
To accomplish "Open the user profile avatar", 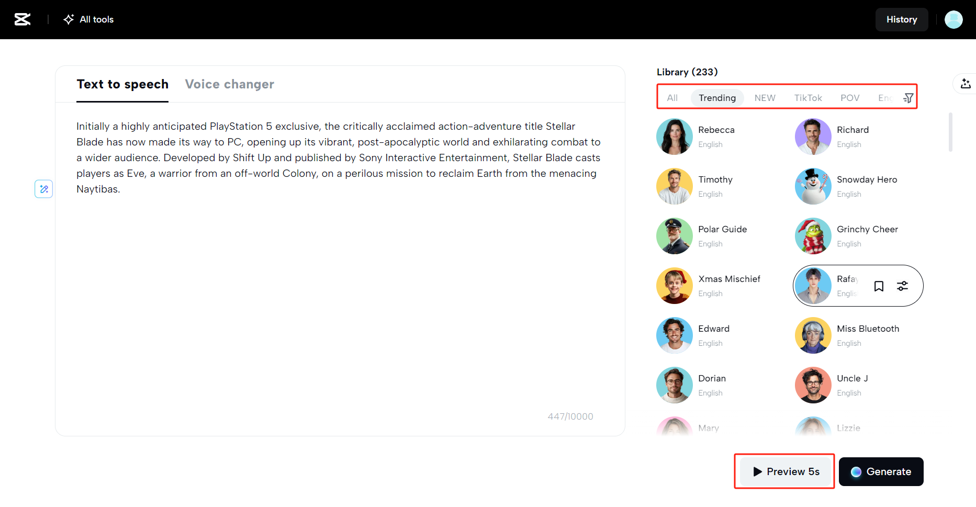I will (953, 19).
